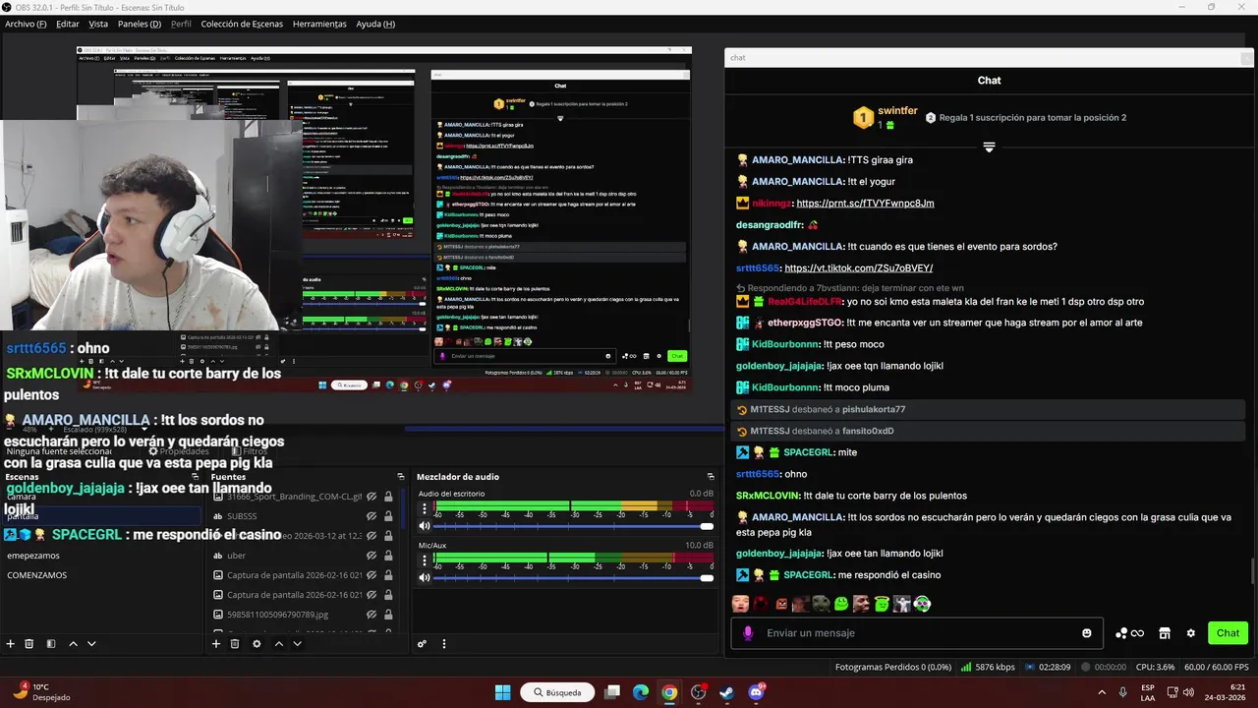1258x708 pixels.
Task: Click username nikinnga in chat dock
Action: 772,204
